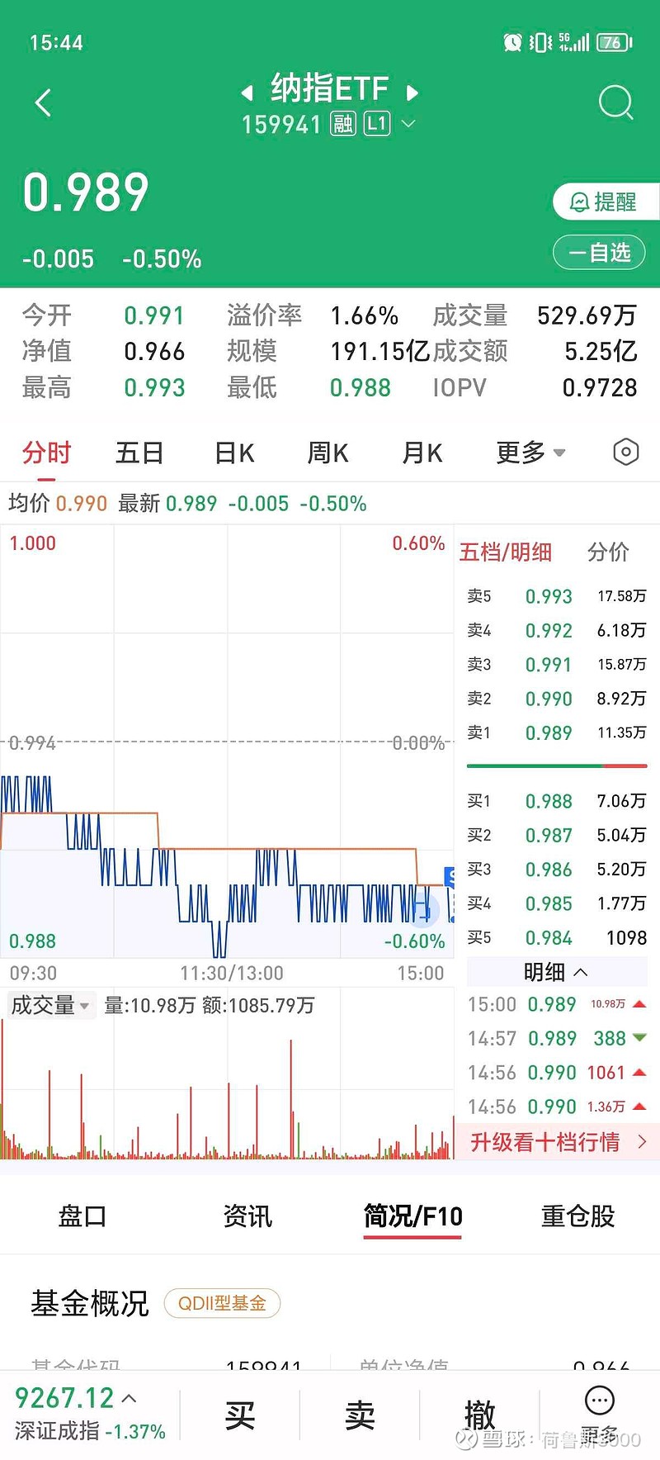Switch quote view to 分价 tab
The width and height of the screenshot is (660, 1460).
click(608, 552)
